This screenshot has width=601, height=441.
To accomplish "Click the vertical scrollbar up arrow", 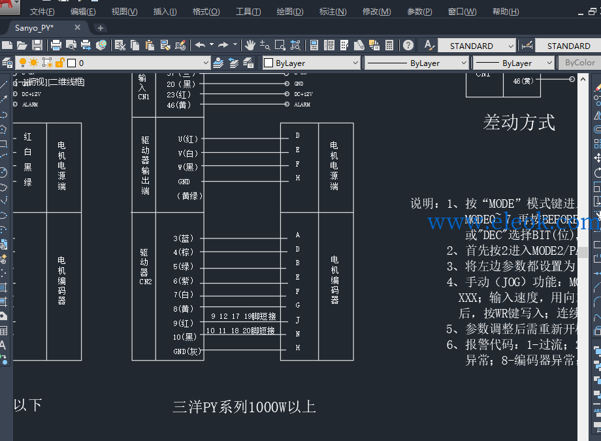I will coord(583,79).
